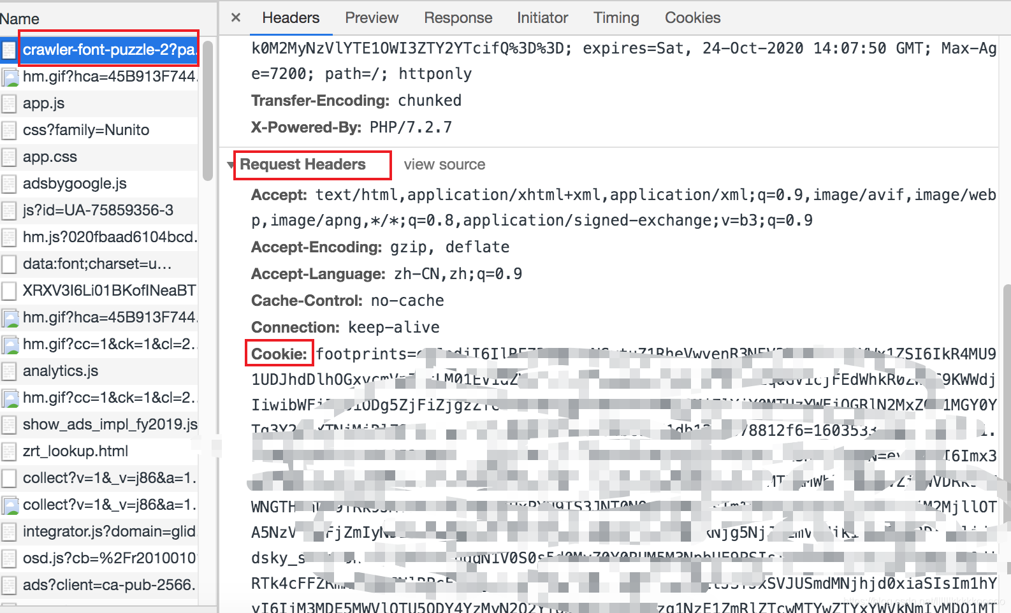Click the file icon beside app.js

tap(9, 103)
